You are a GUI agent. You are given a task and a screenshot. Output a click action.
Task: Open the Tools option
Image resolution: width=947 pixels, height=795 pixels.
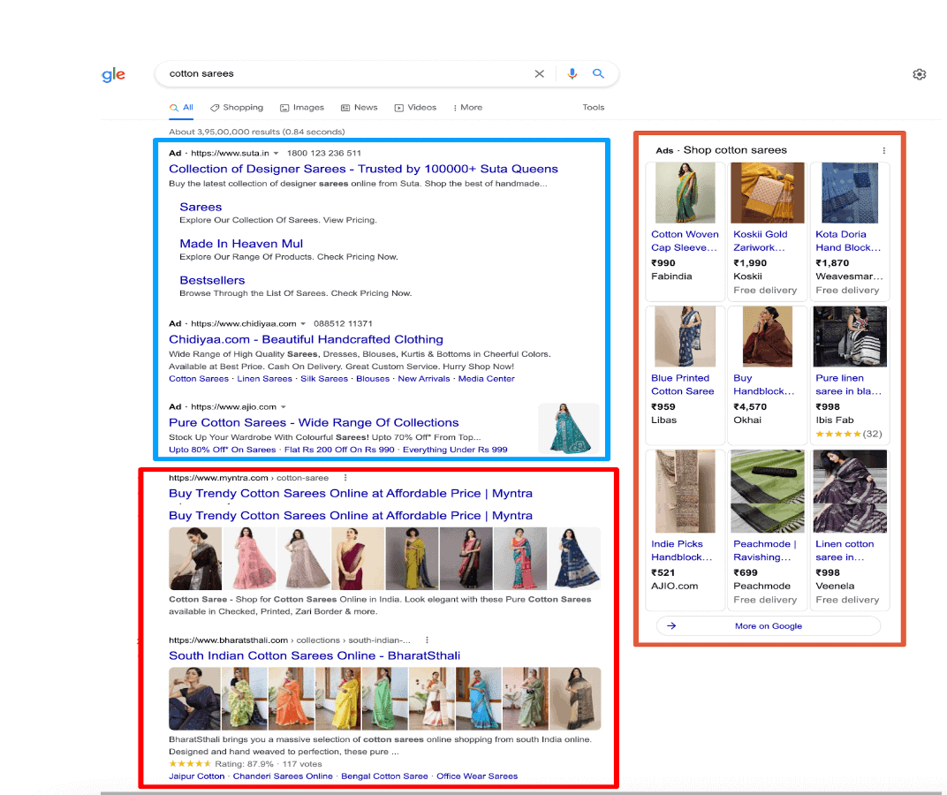point(593,108)
